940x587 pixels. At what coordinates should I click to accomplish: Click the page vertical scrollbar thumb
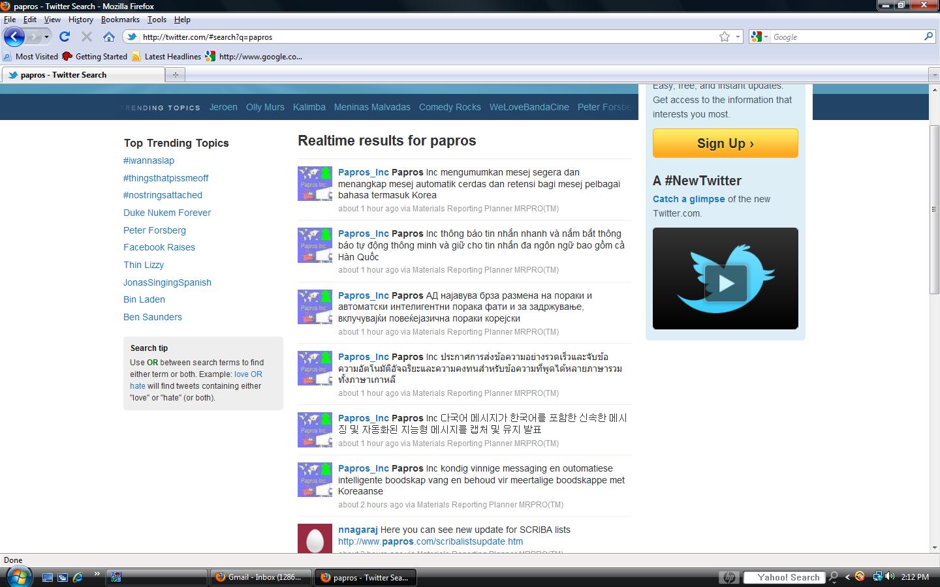934,209
